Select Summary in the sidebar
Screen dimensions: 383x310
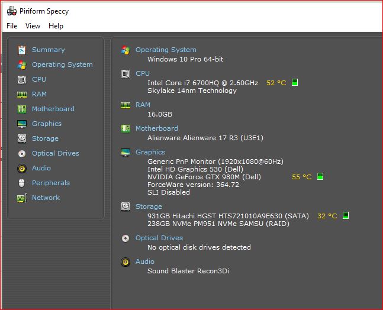(x=49, y=50)
